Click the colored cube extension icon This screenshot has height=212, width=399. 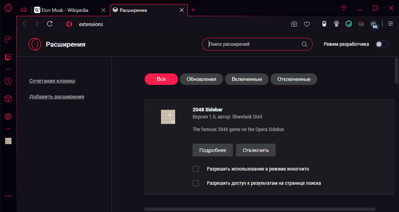361,24
